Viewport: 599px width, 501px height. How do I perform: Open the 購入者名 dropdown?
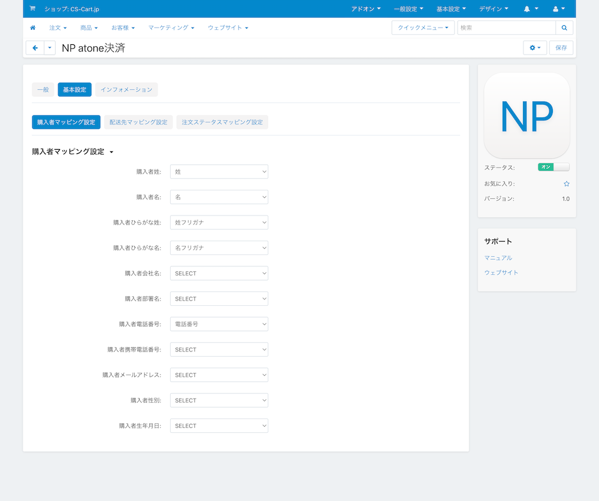point(219,197)
